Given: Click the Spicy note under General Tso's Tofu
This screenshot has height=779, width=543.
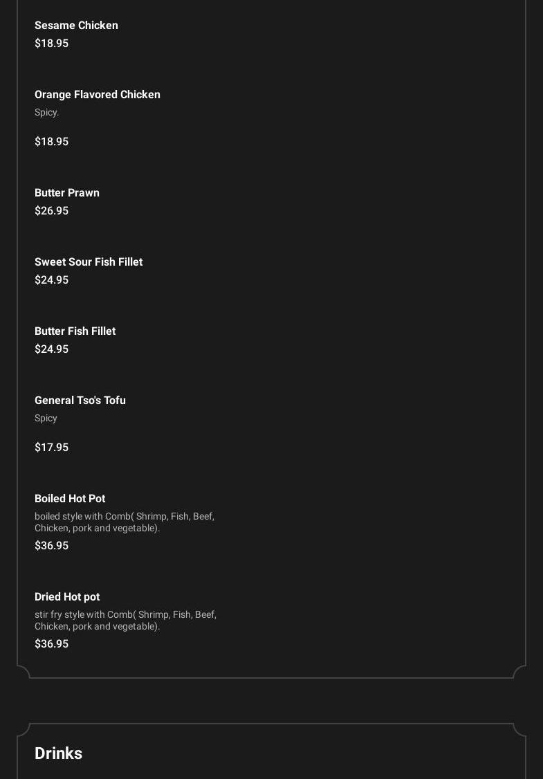Looking at the screenshot, I should pos(46,419).
